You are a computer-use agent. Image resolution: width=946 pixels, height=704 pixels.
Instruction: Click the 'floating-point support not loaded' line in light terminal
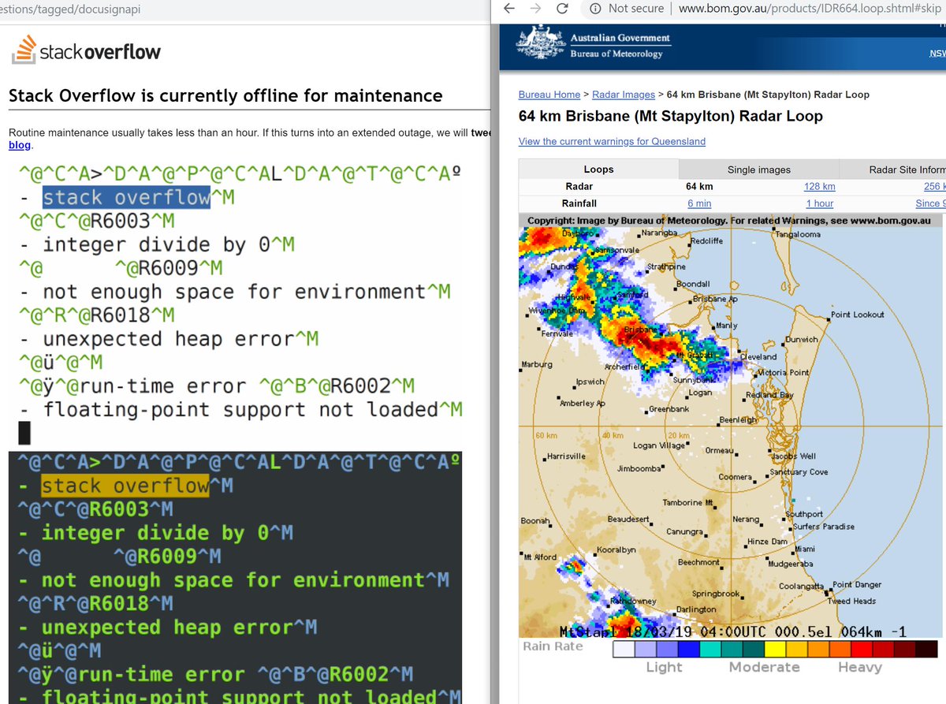pyautogui.click(x=240, y=410)
